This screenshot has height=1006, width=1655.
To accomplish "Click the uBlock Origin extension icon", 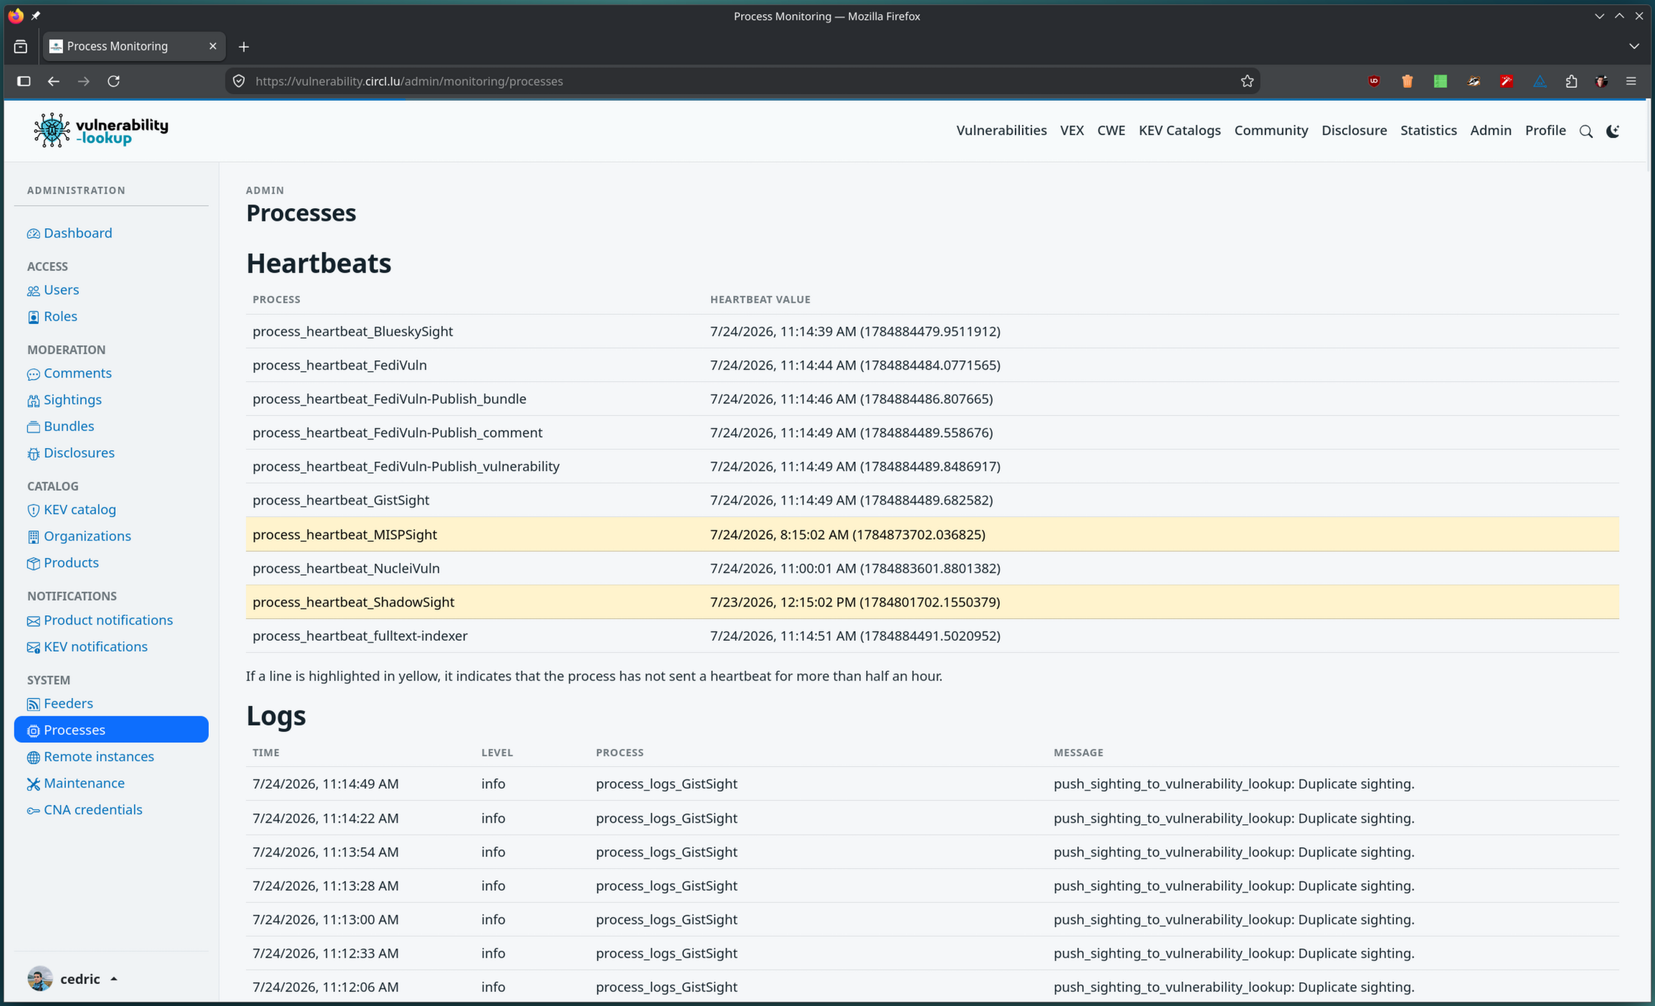I will click(x=1374, y=81).
